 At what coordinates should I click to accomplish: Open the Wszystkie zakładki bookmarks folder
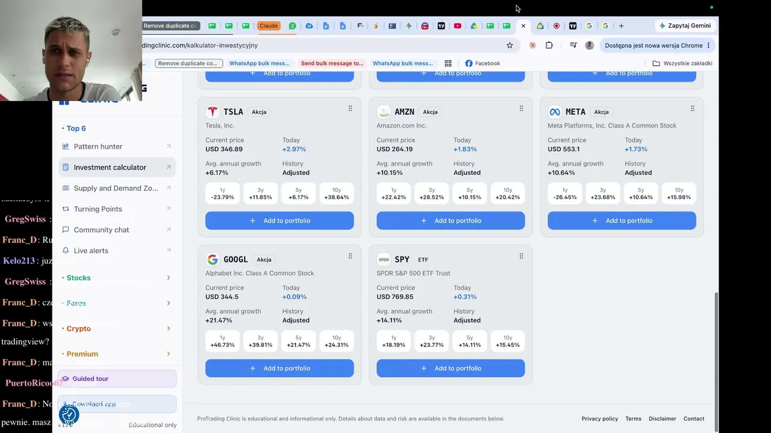tap(682, 63)
